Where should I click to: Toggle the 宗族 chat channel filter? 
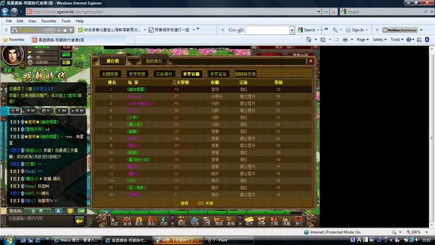tap(31, 111)
